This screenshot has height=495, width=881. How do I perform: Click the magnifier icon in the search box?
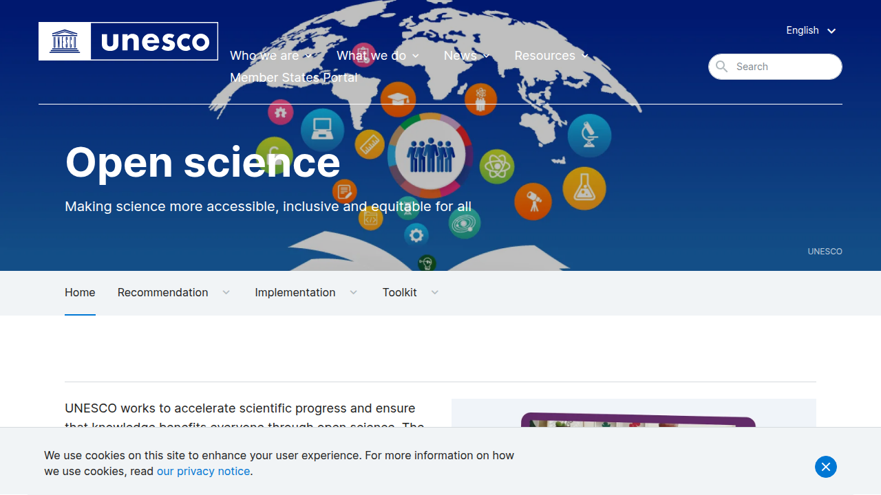721,67
